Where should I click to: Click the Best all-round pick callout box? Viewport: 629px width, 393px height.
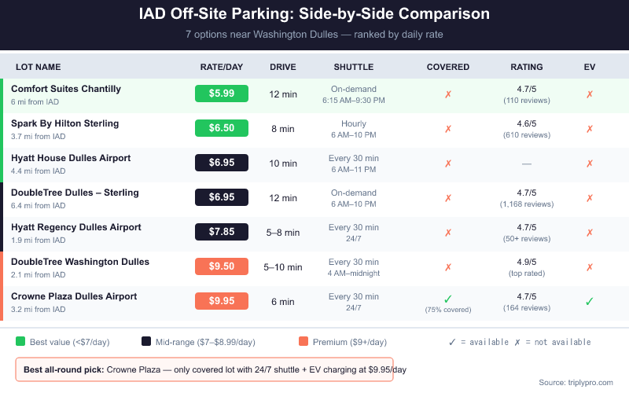pyautogui.click(x=204, y=369)
